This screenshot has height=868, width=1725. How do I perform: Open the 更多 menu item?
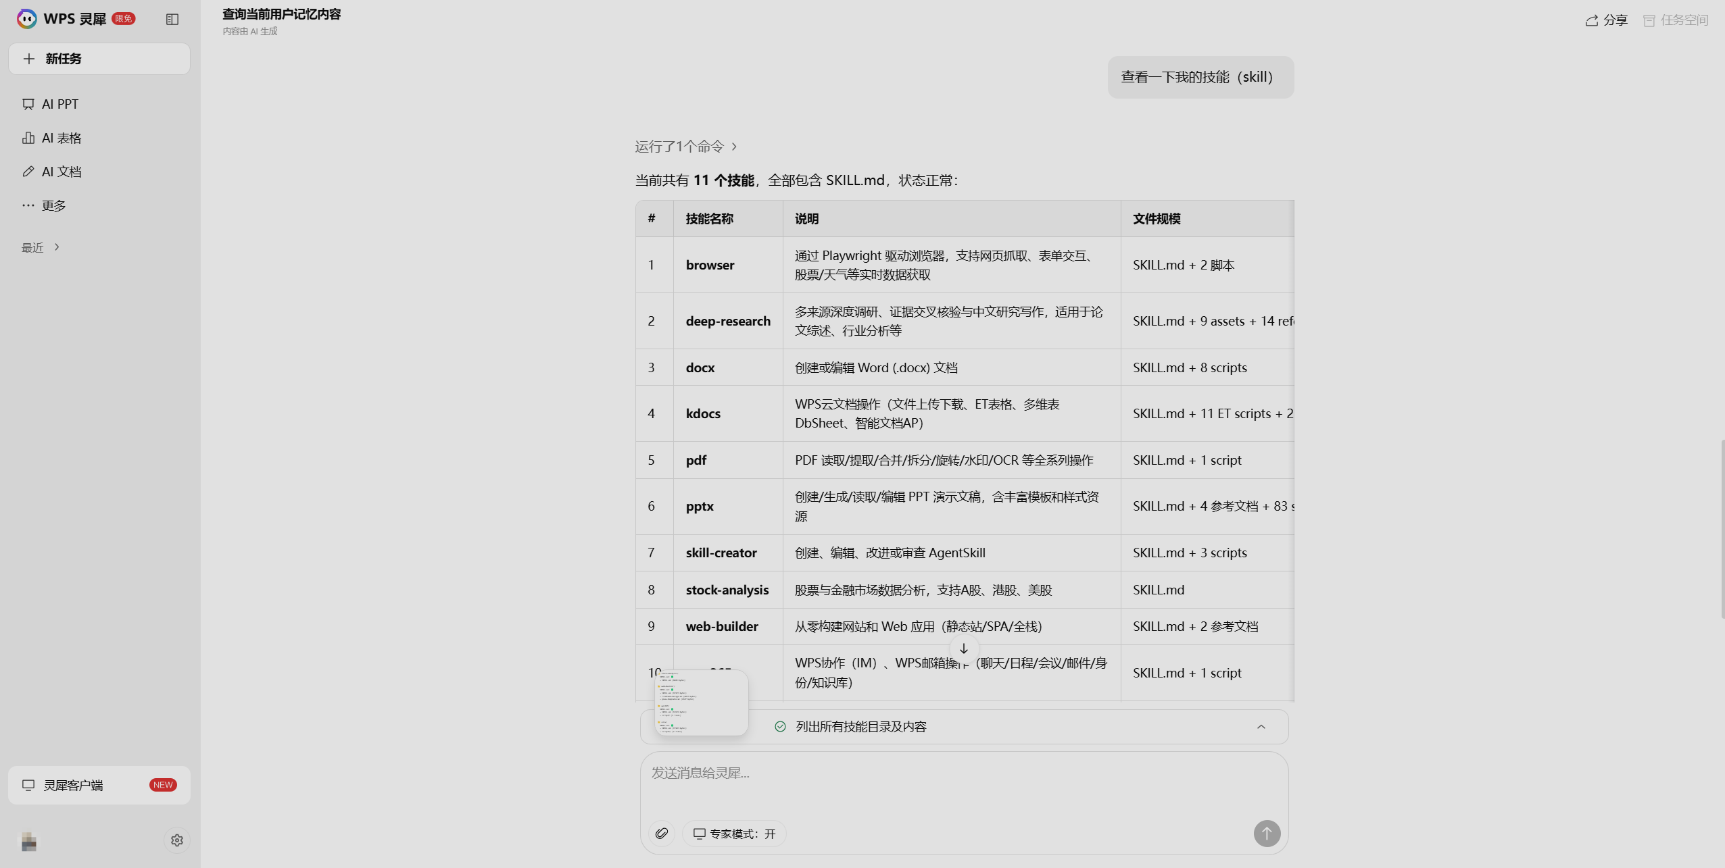pyautogui.click(x=99, y=205)
